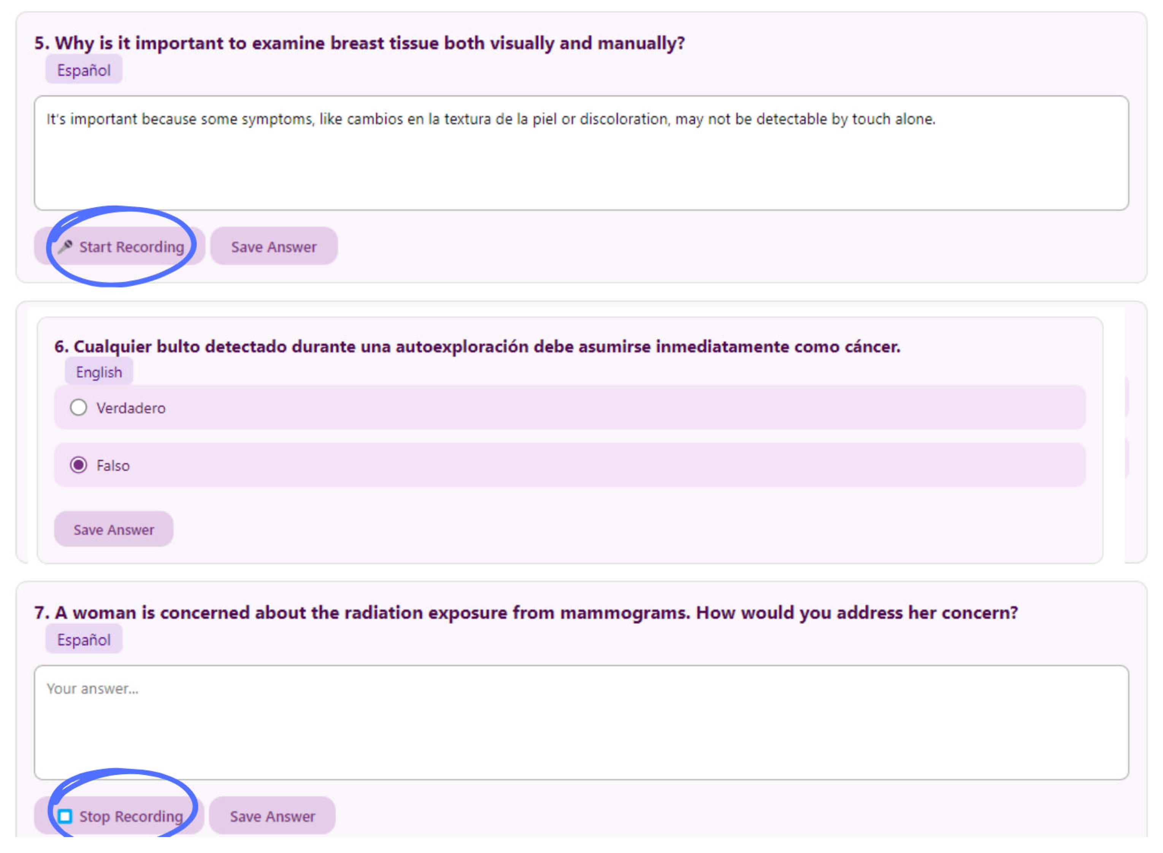The image size is (1163, 853).
Task: Click the blue stop square icon
Action: click(x=65, y=816)
